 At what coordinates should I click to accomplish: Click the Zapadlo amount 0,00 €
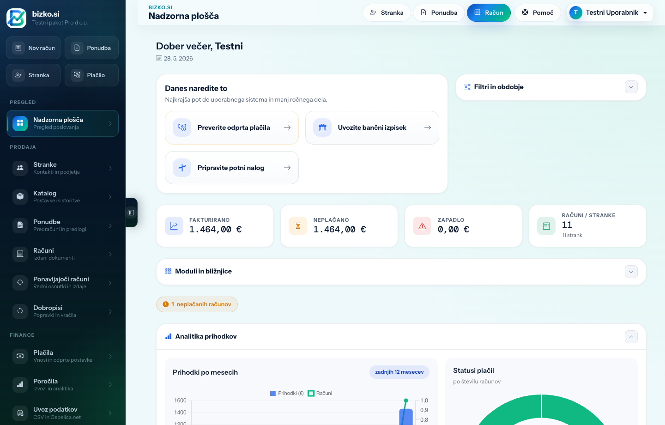(x=453, y=229)
